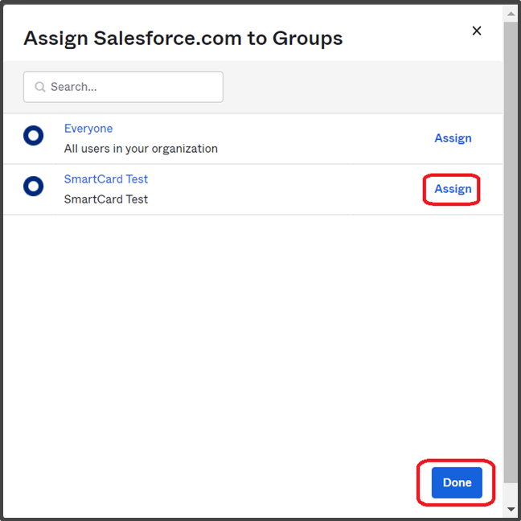Confirm assignments with the Done button
The height and width of the screenshot is (521, 521).
tap(457, 482)
